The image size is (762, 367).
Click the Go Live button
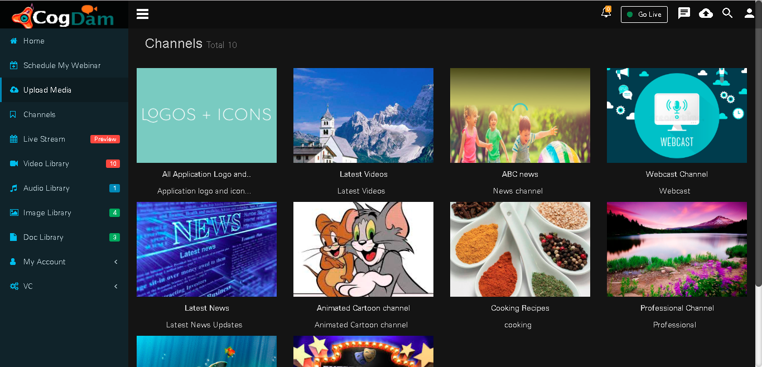click(644, 15)
